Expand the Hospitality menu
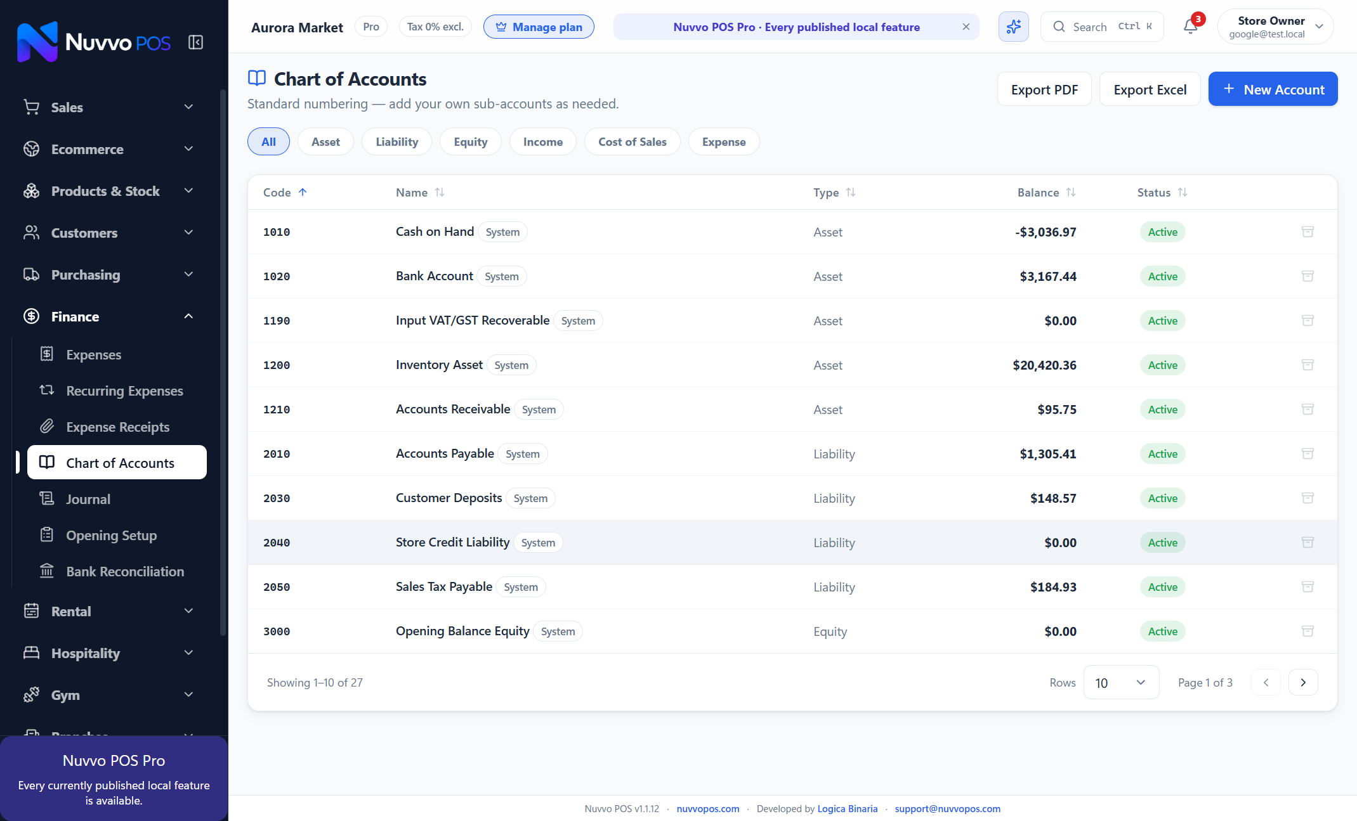 click(109, 653)
